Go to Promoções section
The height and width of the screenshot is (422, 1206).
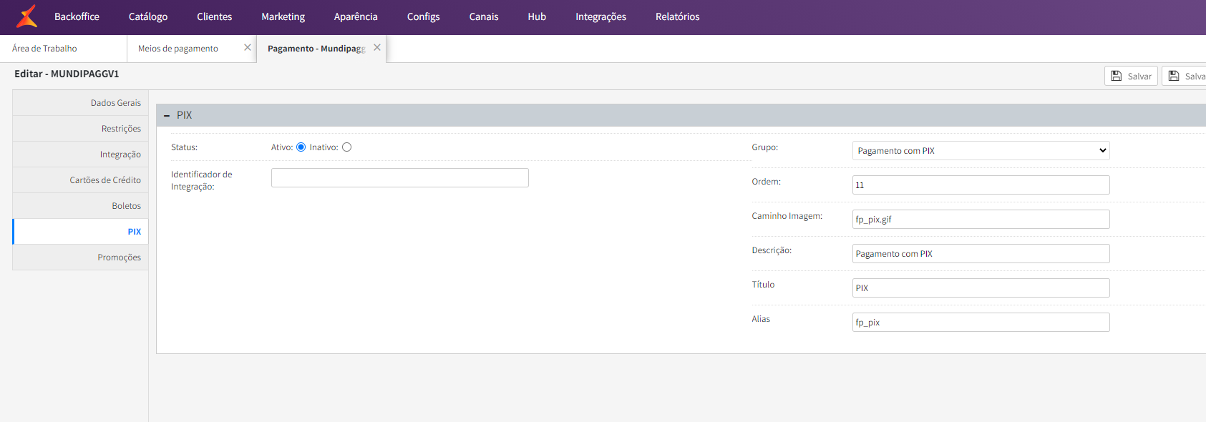[80, 257]
